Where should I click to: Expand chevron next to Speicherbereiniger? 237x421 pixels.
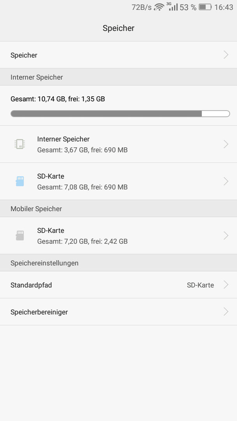click(226, 312)
